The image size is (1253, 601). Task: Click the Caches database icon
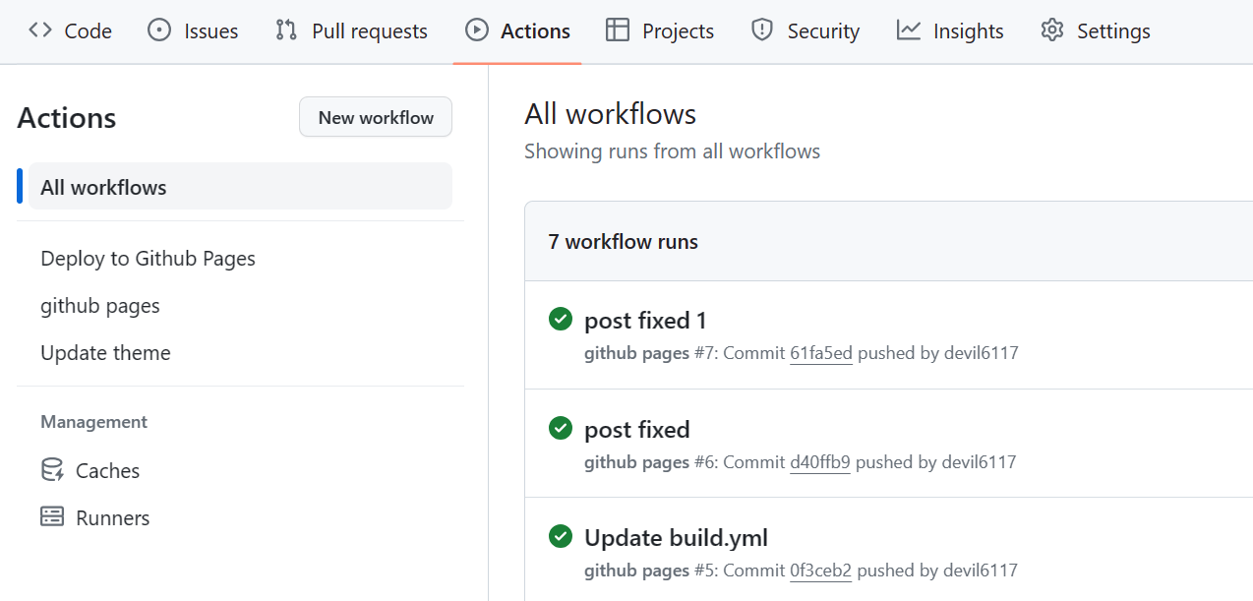coord(52,470)
